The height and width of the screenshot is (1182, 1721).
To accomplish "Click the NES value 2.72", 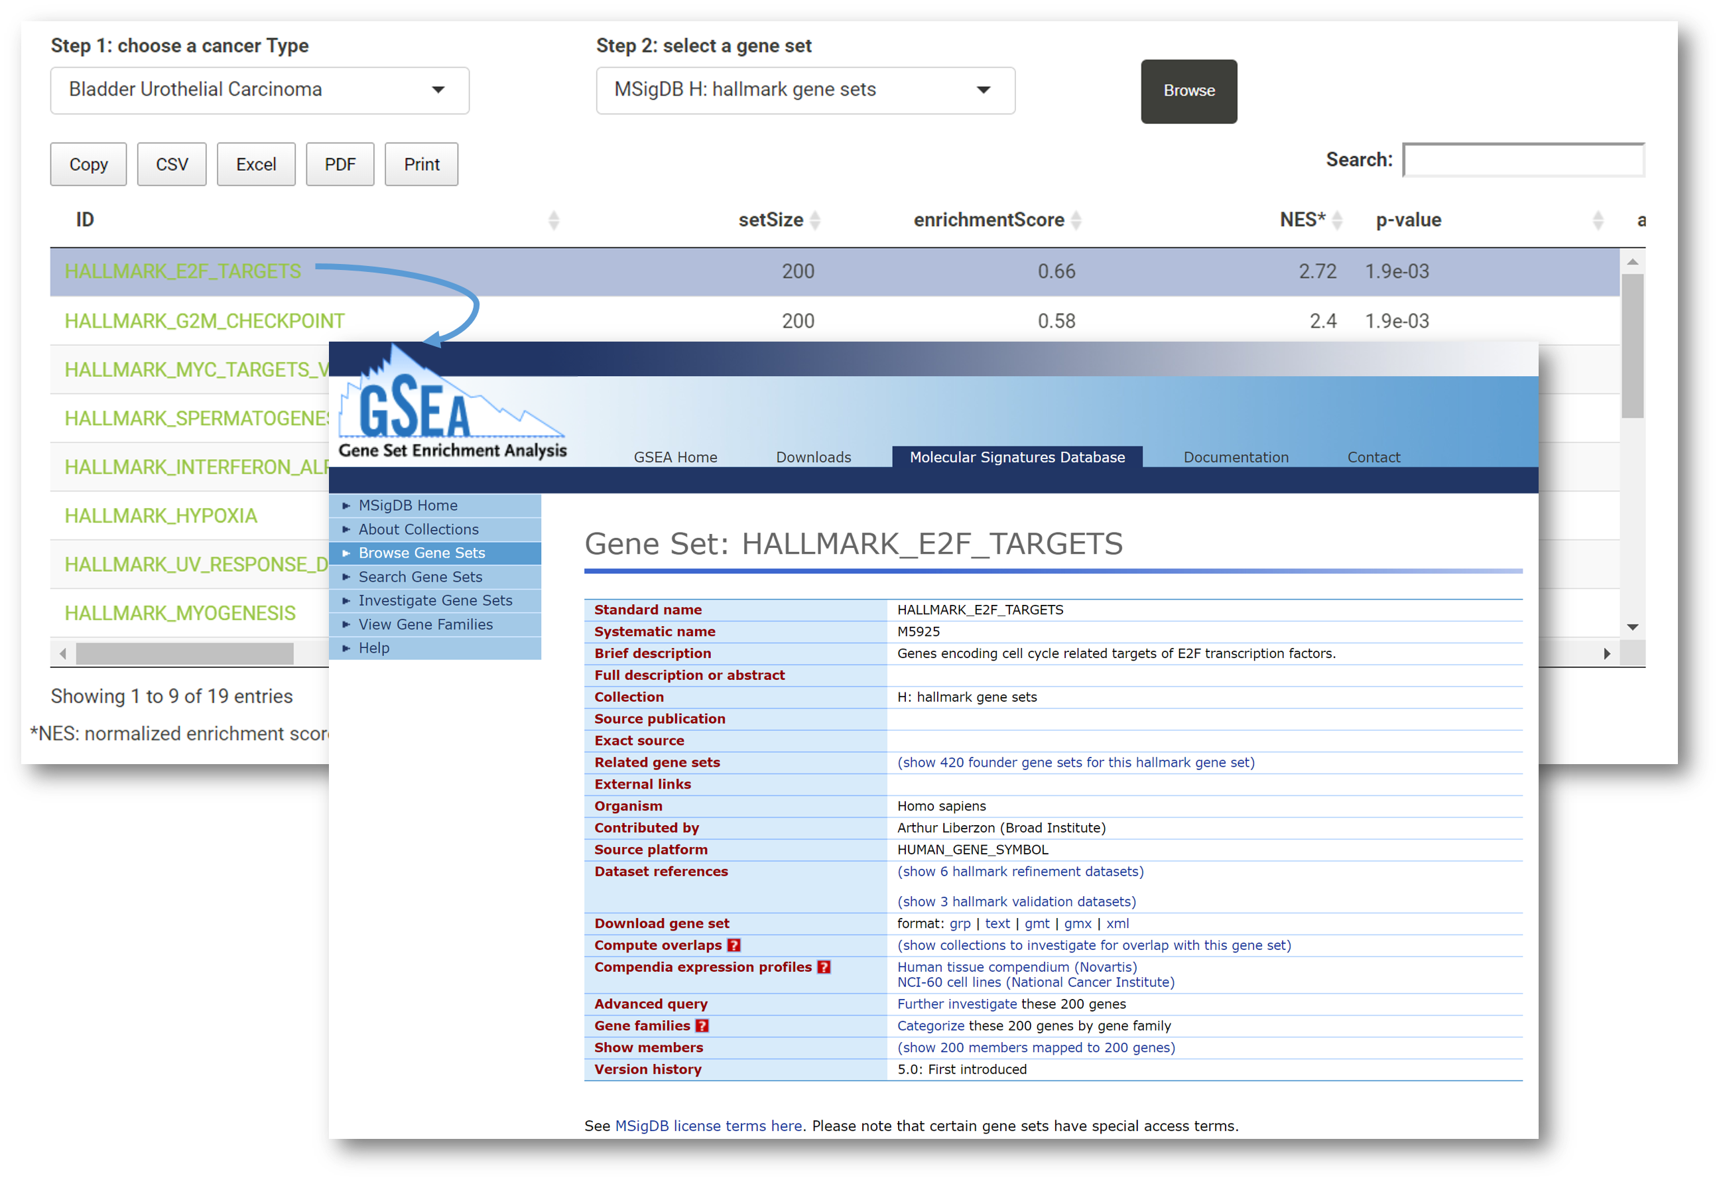I will (1317, 272).
